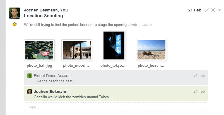Dismiss the conversation with the X icon
This screenshot has height=115, width=224.
tap(213, 10)
